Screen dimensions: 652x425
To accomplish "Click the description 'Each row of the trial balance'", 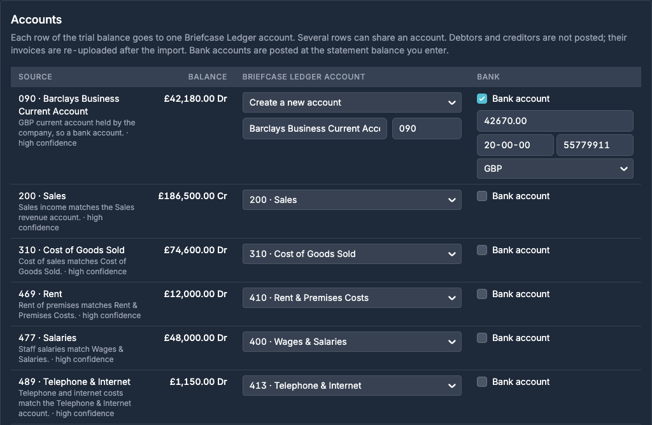I will (318, 44).
